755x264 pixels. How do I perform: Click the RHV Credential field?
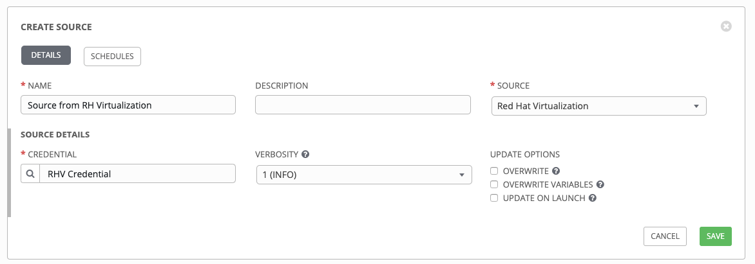137,173
